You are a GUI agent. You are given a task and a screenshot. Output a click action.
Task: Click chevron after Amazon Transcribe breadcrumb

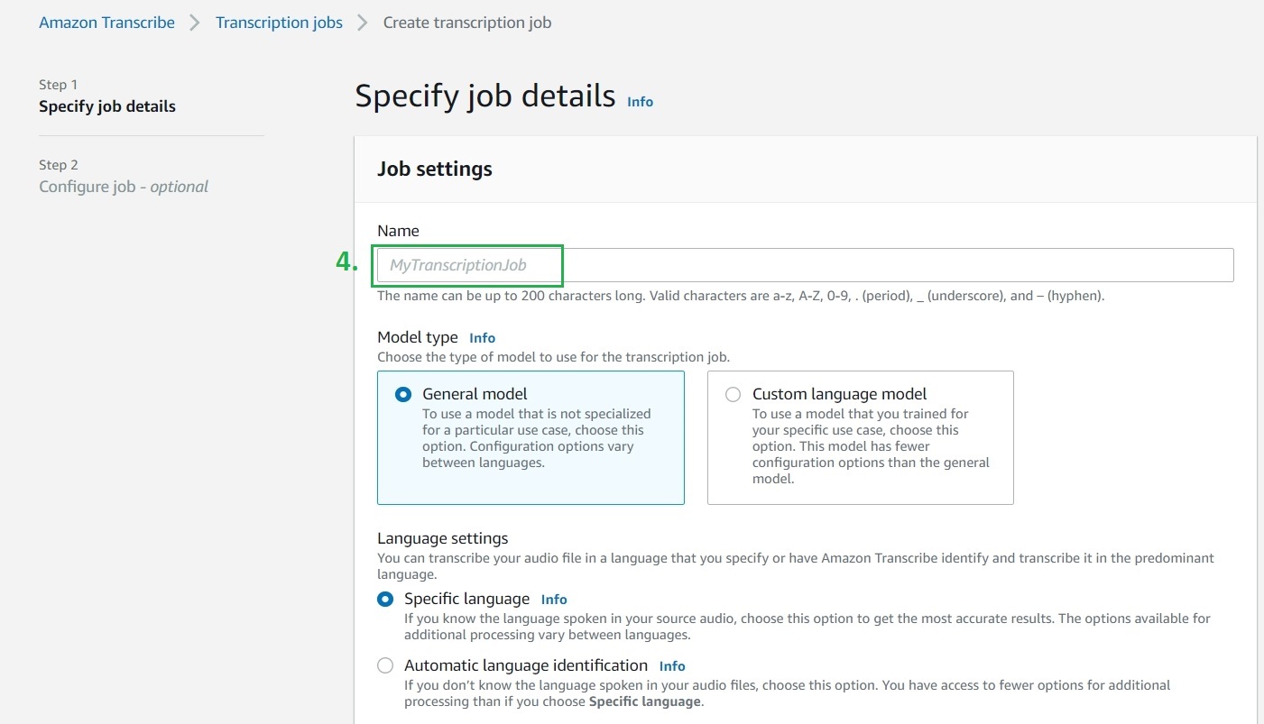point(195,23)
